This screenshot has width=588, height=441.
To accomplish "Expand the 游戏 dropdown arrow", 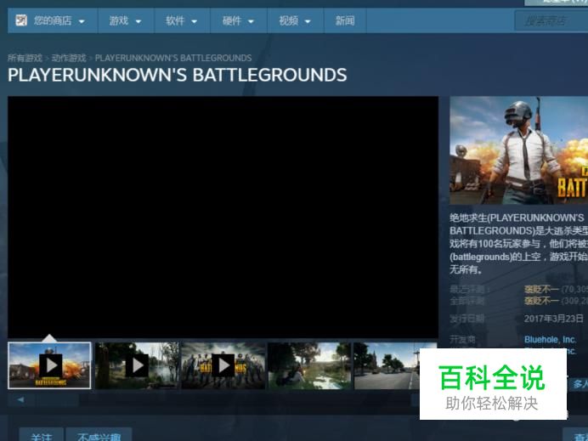I will click(x=139, y=21).
